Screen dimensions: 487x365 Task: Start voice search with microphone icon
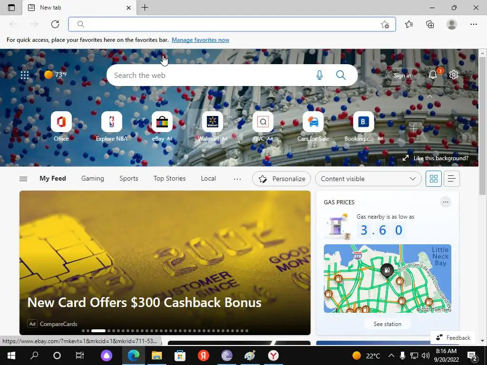319,75
